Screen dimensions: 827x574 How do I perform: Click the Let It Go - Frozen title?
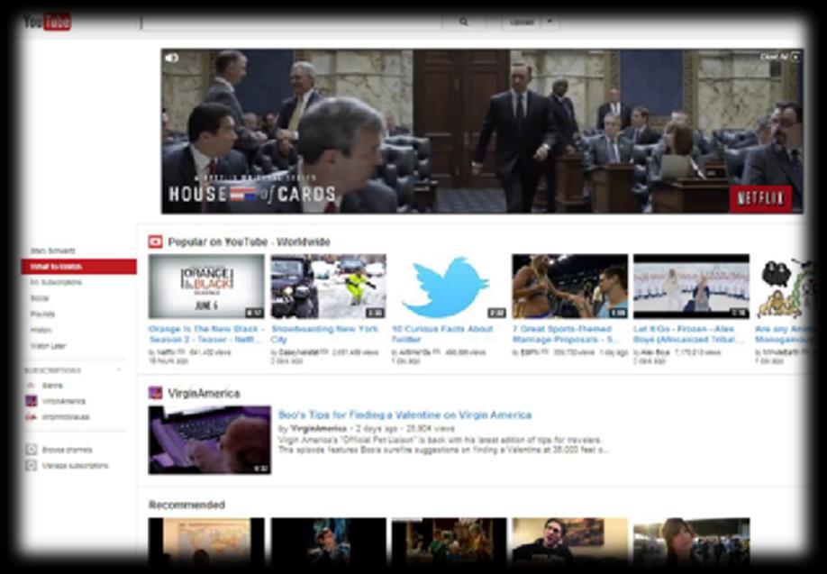click(688, 334)
